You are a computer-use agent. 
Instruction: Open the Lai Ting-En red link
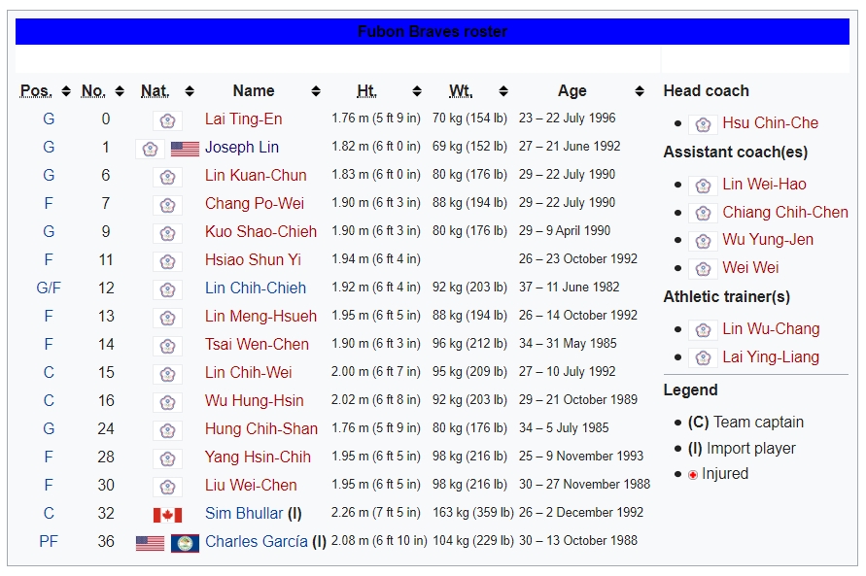point(243,119)
